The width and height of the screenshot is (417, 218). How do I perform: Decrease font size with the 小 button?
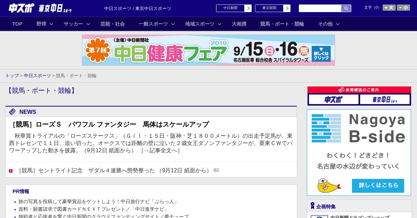tap(403, 8)
